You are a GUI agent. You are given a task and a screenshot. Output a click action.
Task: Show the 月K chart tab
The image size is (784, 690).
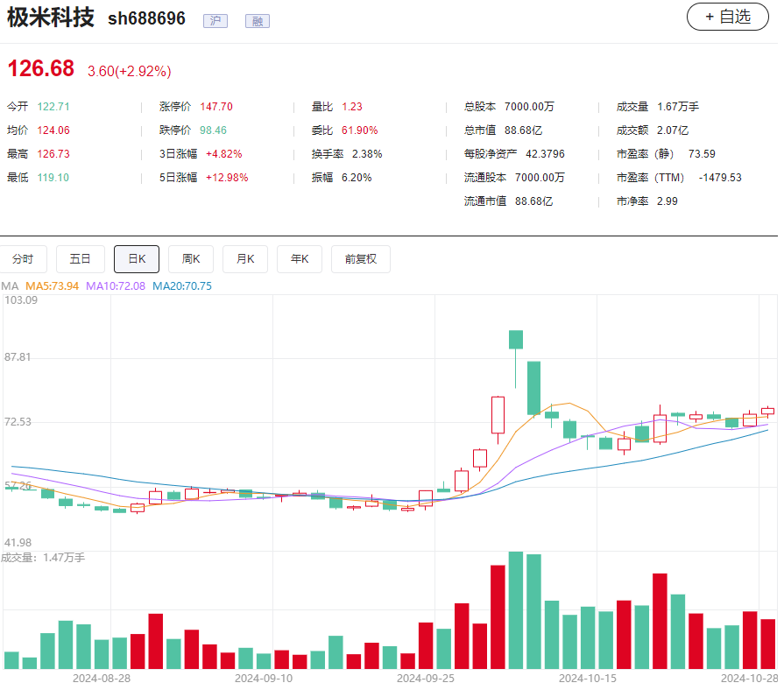[245, 259]
